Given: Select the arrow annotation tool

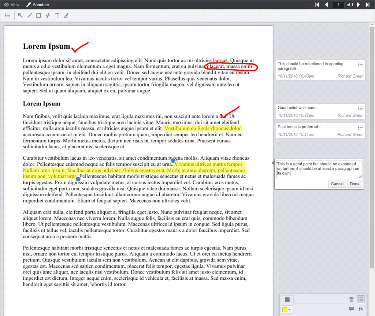Looking at the screenshot, I should coord(21,15).
